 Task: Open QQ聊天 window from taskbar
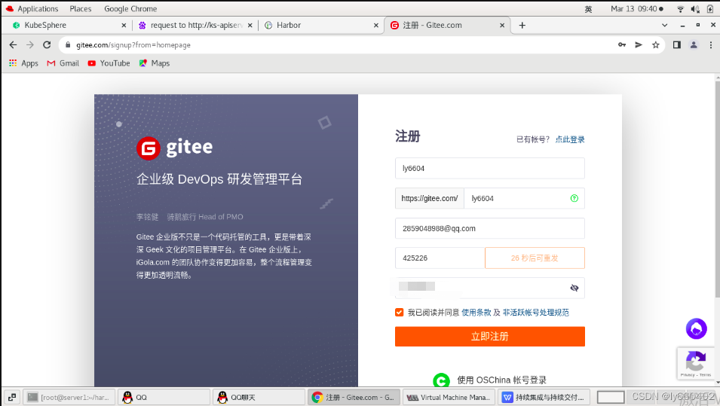point(259,397)
